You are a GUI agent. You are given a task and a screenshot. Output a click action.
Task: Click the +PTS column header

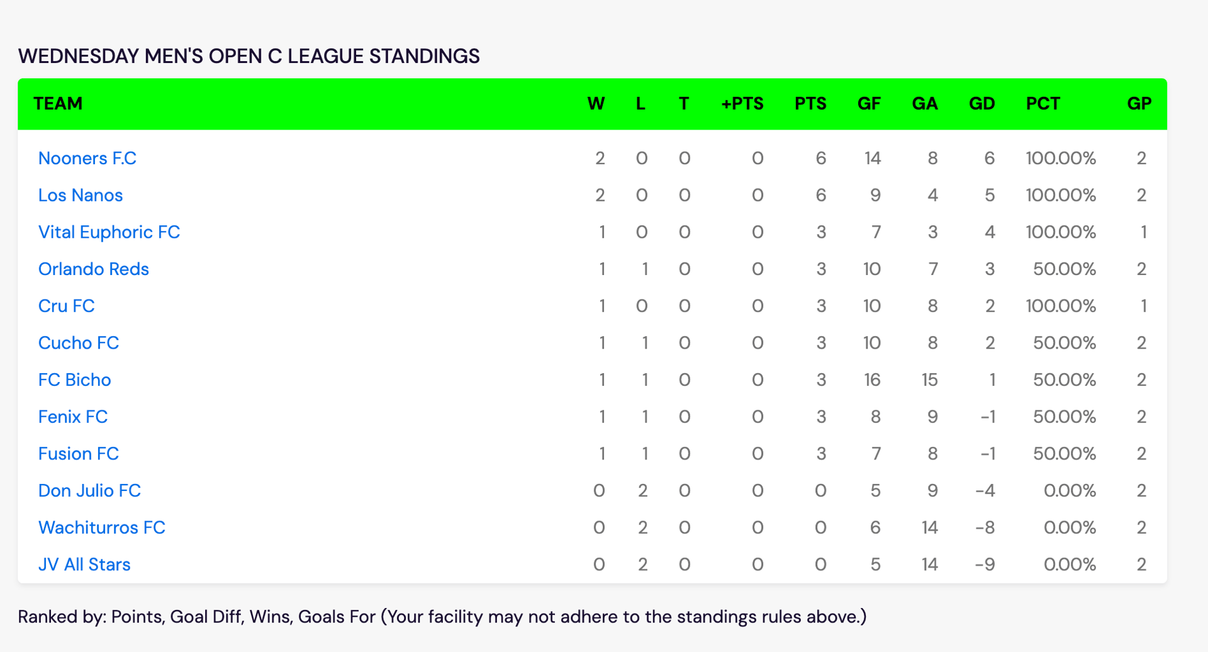742,103
